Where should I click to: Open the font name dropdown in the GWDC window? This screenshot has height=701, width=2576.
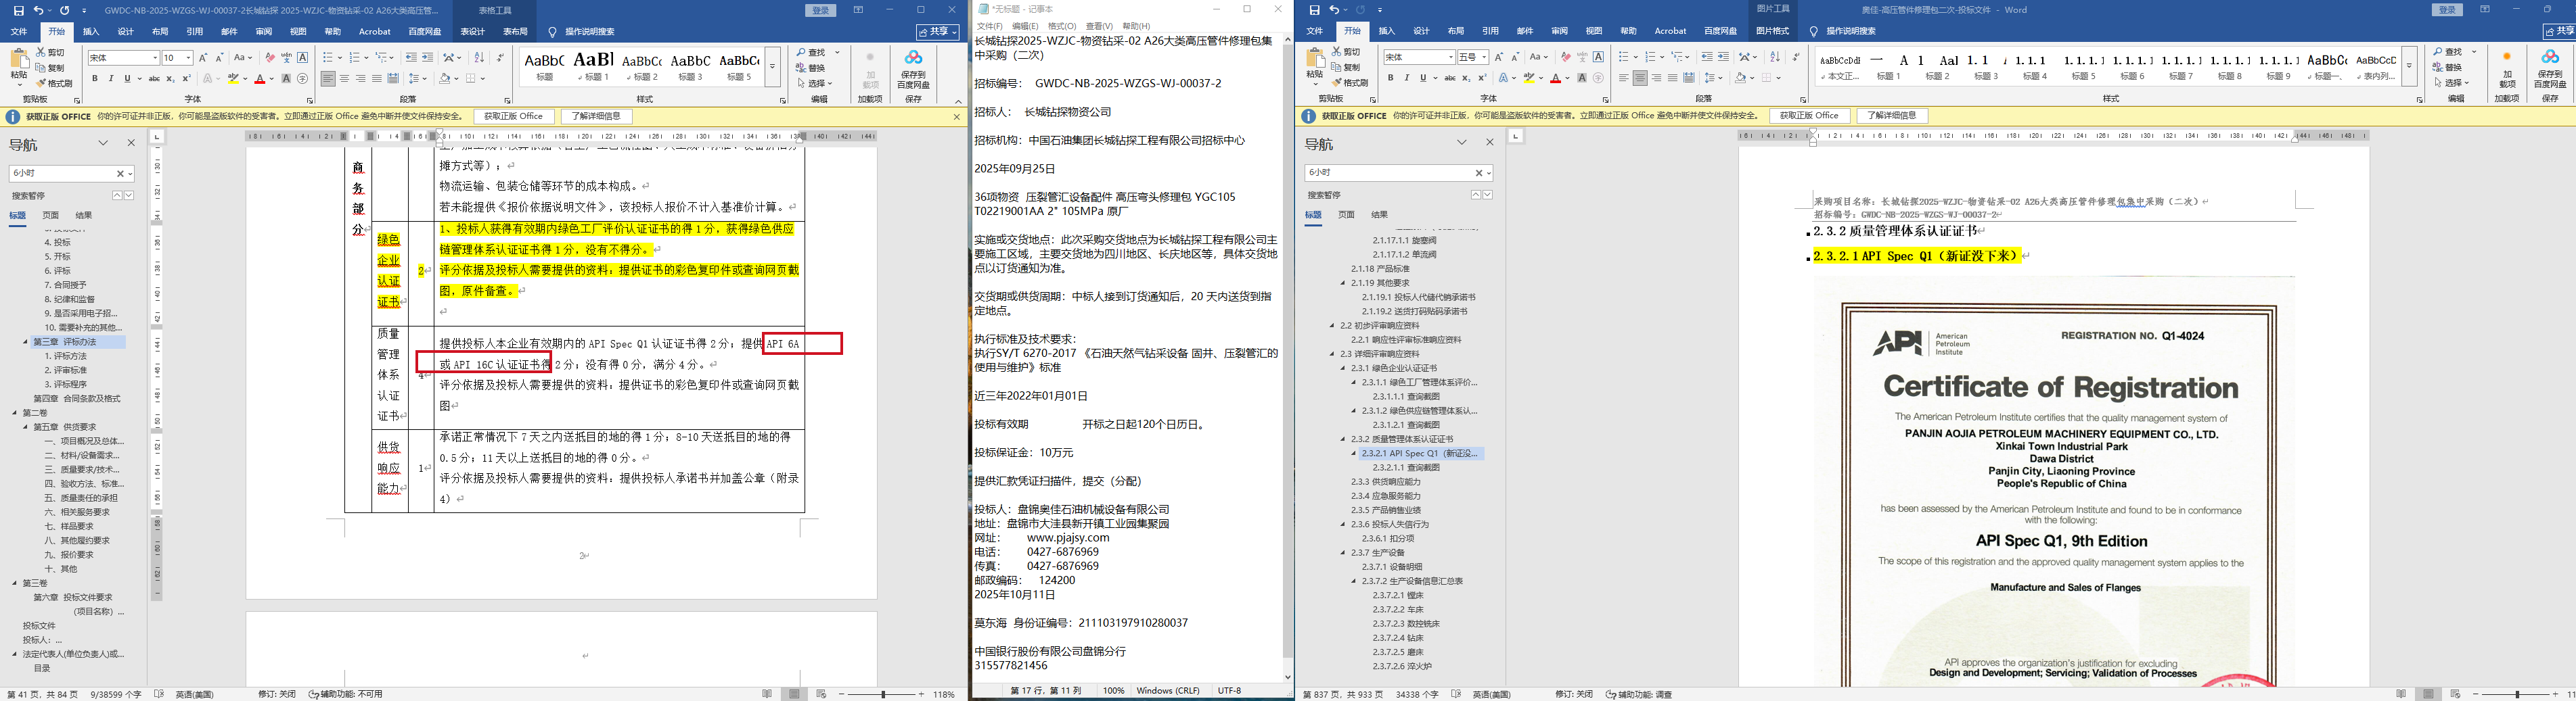click(x=155, y=58)
